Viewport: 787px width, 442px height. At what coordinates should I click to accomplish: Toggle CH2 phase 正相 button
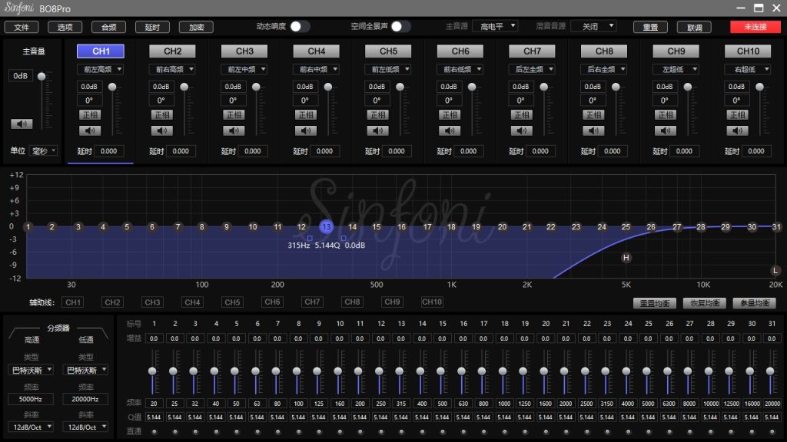coord(161,115)
